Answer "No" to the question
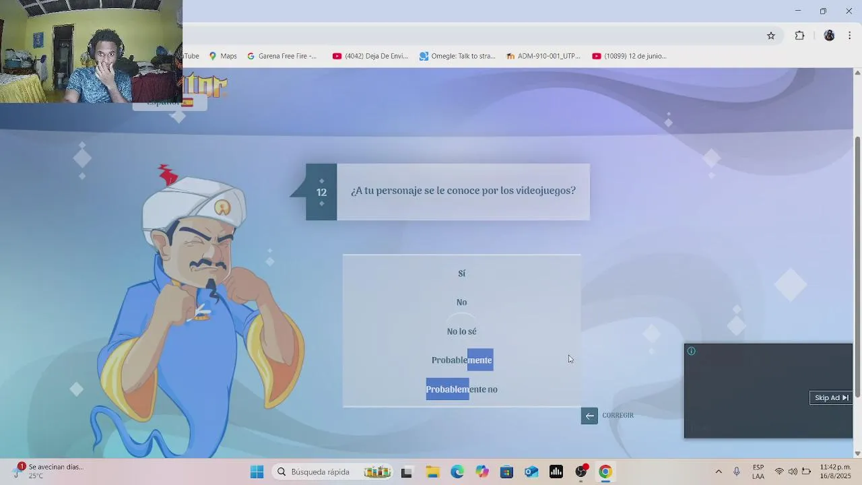 click(461, 302)
